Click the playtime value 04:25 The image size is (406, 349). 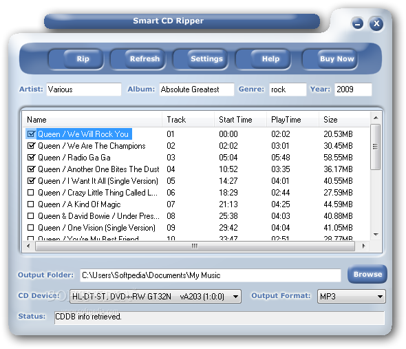click(x=281, y=204)
